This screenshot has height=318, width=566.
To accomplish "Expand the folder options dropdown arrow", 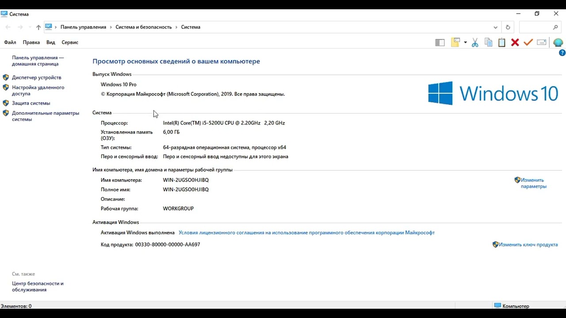I will pyautogui.click(x=465, y=42).
